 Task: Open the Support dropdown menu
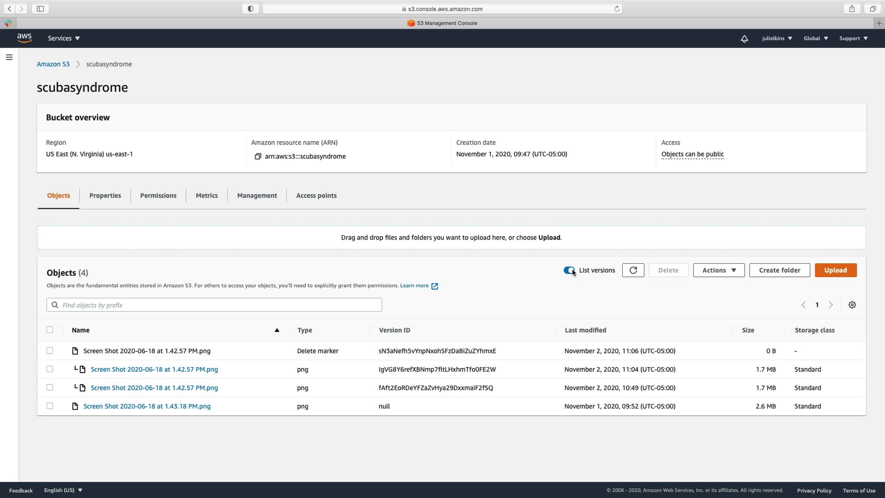coord(853,38)
